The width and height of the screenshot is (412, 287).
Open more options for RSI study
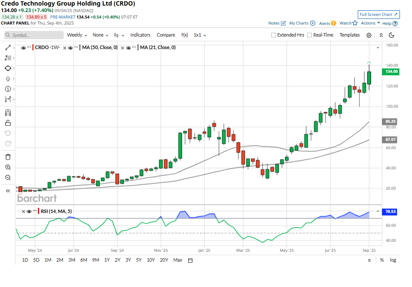point(35,211)
